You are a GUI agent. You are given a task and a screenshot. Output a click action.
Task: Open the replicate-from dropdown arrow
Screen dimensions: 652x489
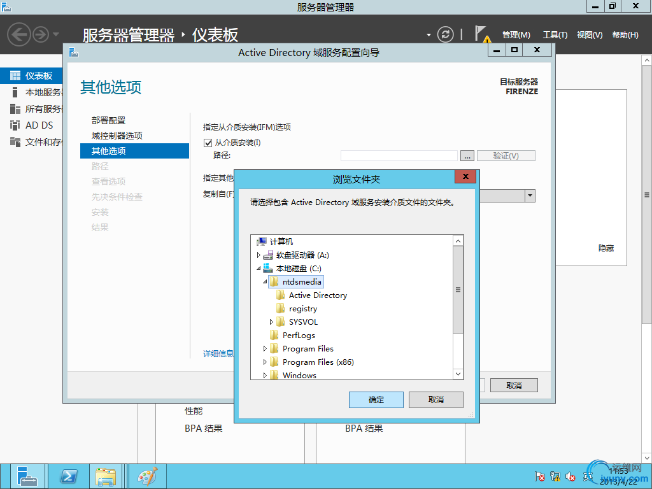click(530, 196)
